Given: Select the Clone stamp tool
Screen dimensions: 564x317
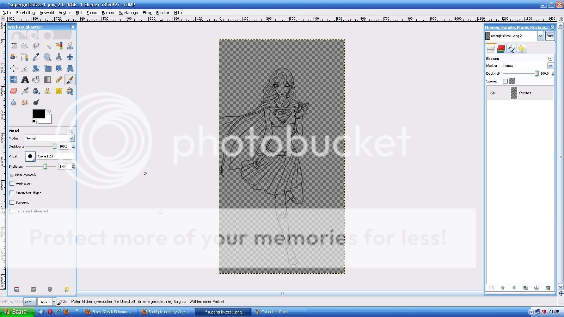Looking at the screenshot, I should (47, 91).
